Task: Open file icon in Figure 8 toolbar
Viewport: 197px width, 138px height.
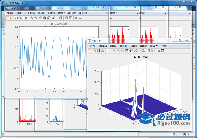Action: (95, 51)
